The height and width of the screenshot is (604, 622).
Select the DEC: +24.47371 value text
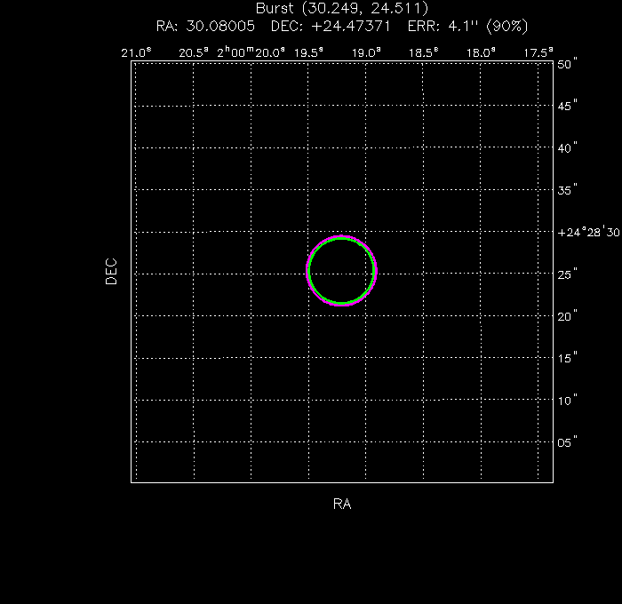(331, 27)
